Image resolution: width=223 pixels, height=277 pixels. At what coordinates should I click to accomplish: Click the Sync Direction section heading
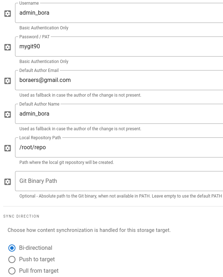(x=21, y=217)
